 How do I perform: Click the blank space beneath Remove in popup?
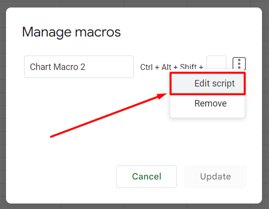pyautogui.click(x=207, y=114)
